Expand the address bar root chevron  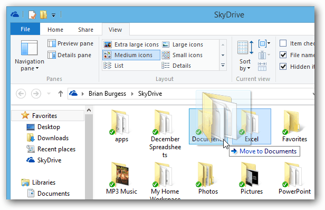pyautogui.click(x=83, y=94)
